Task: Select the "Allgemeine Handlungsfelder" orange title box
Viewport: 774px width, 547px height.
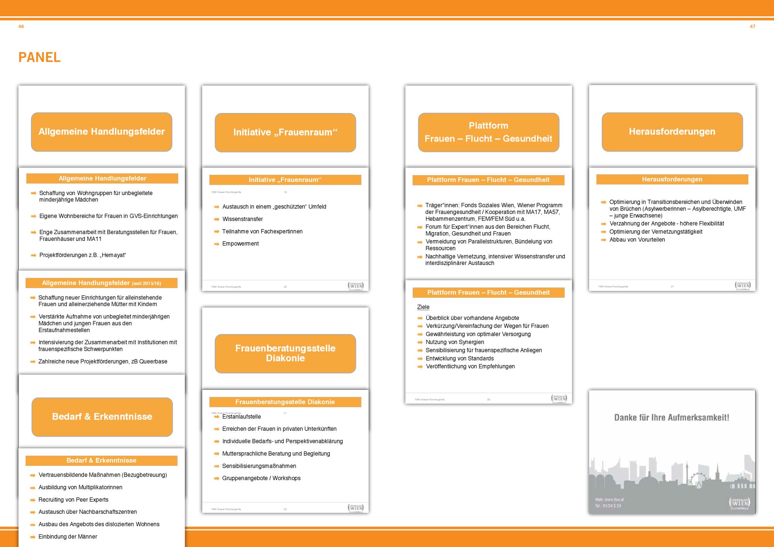Action: coord(101,132)
